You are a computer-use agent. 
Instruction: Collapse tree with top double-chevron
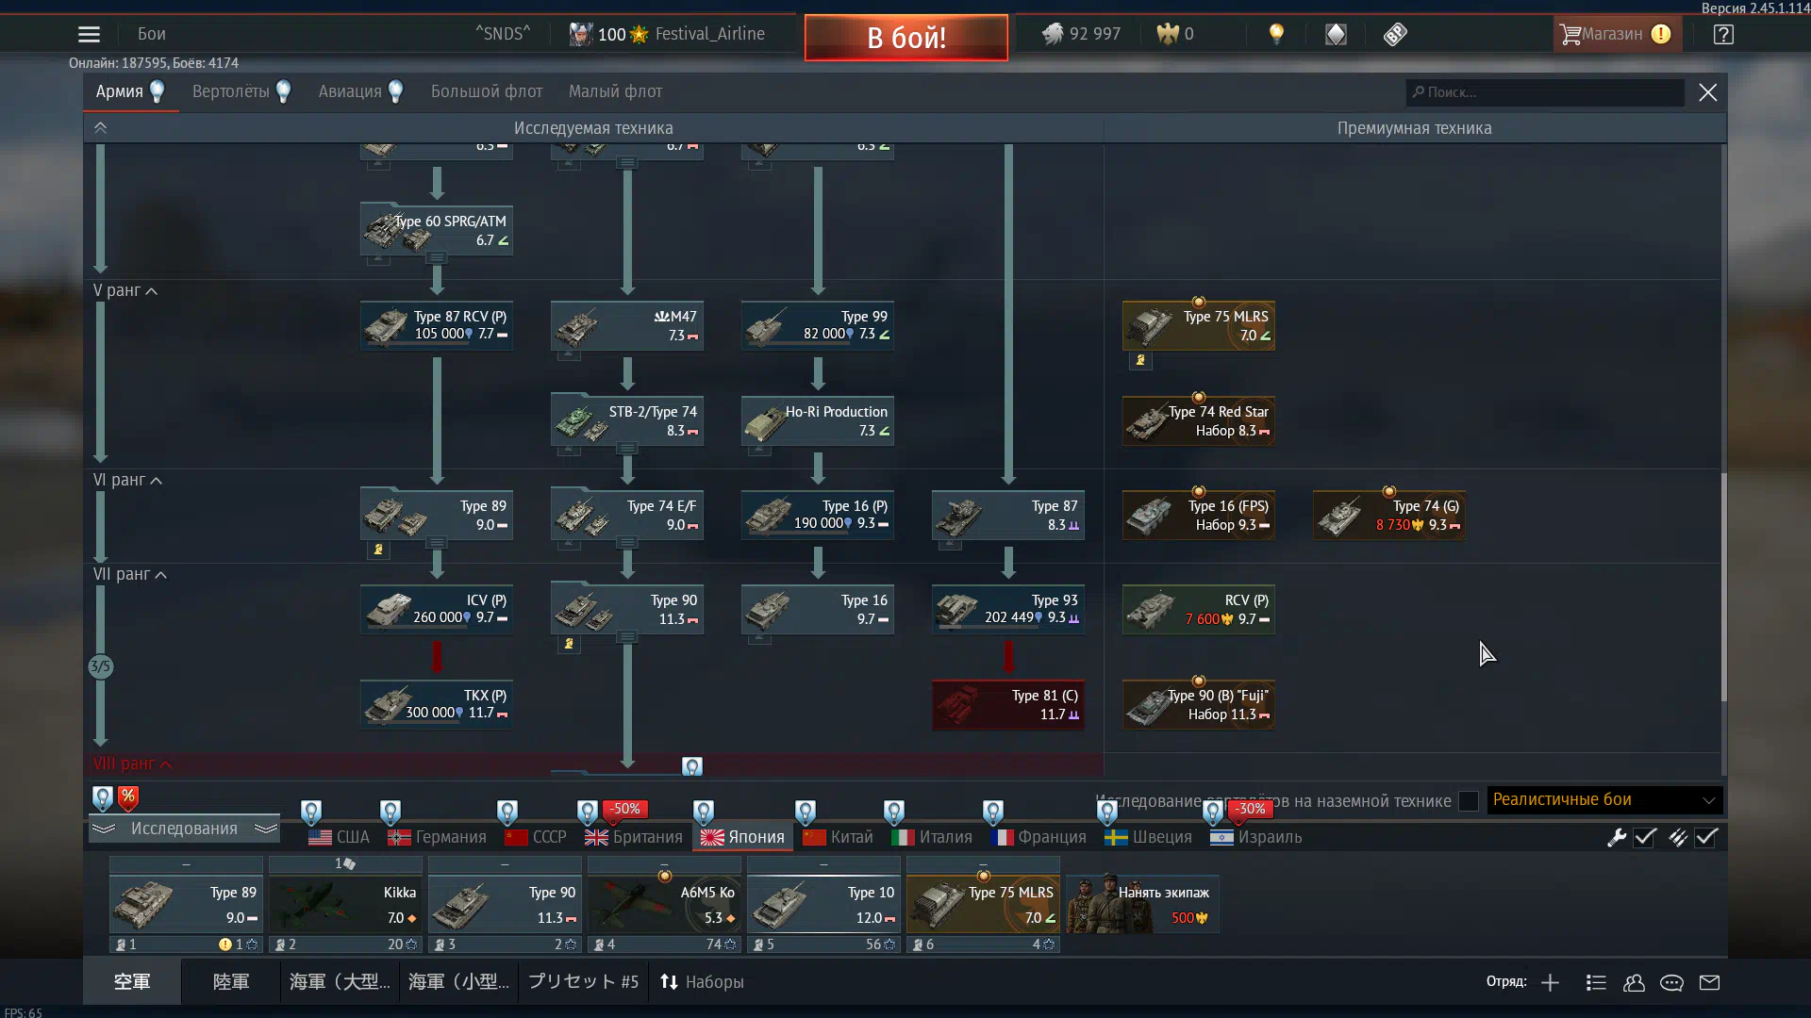coord(100,127)
